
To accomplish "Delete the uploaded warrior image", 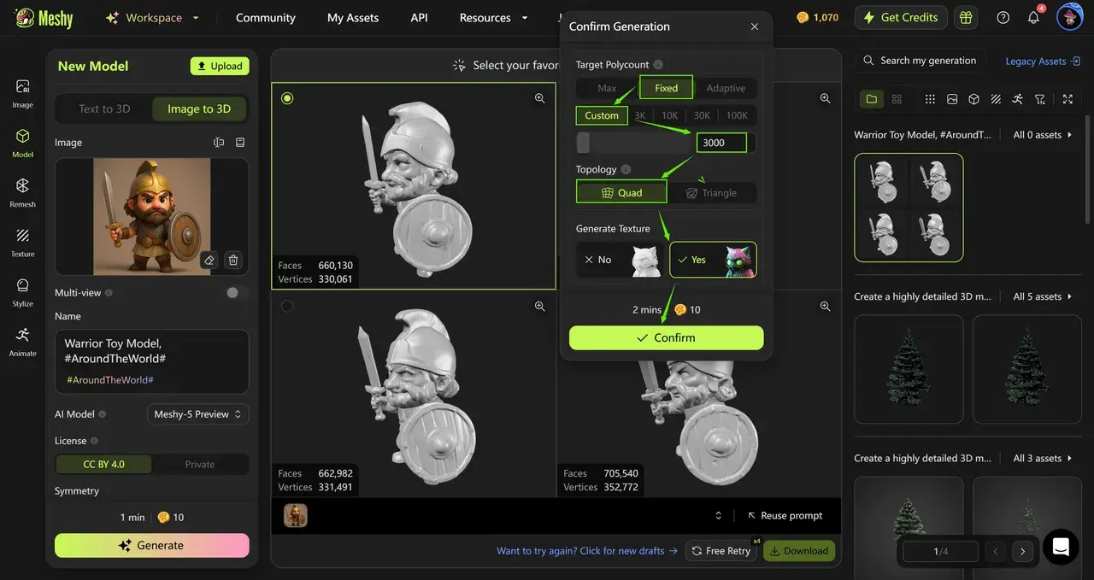I will (232, 261).
